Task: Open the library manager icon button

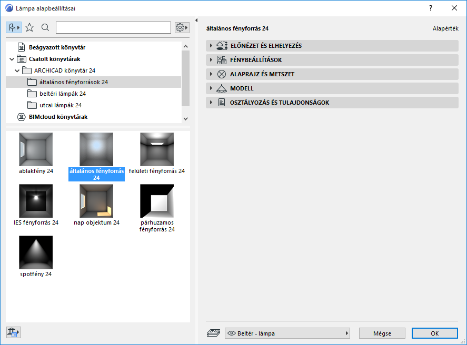Action: (13, 332)
